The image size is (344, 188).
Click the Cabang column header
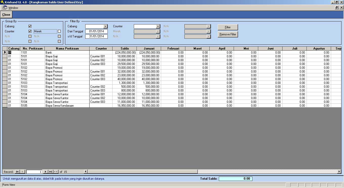(x=14, y=49)
